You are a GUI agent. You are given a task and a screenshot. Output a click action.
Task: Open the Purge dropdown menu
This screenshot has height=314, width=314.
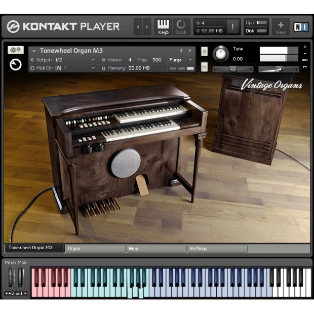tap(180, 60)
